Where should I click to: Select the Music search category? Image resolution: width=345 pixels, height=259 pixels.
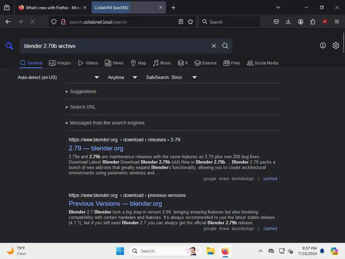click(162, 63)
